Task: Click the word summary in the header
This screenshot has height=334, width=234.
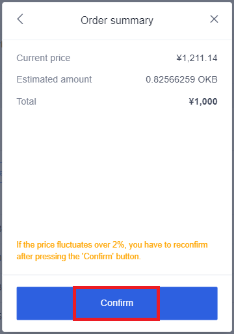Action: point(132,21)
